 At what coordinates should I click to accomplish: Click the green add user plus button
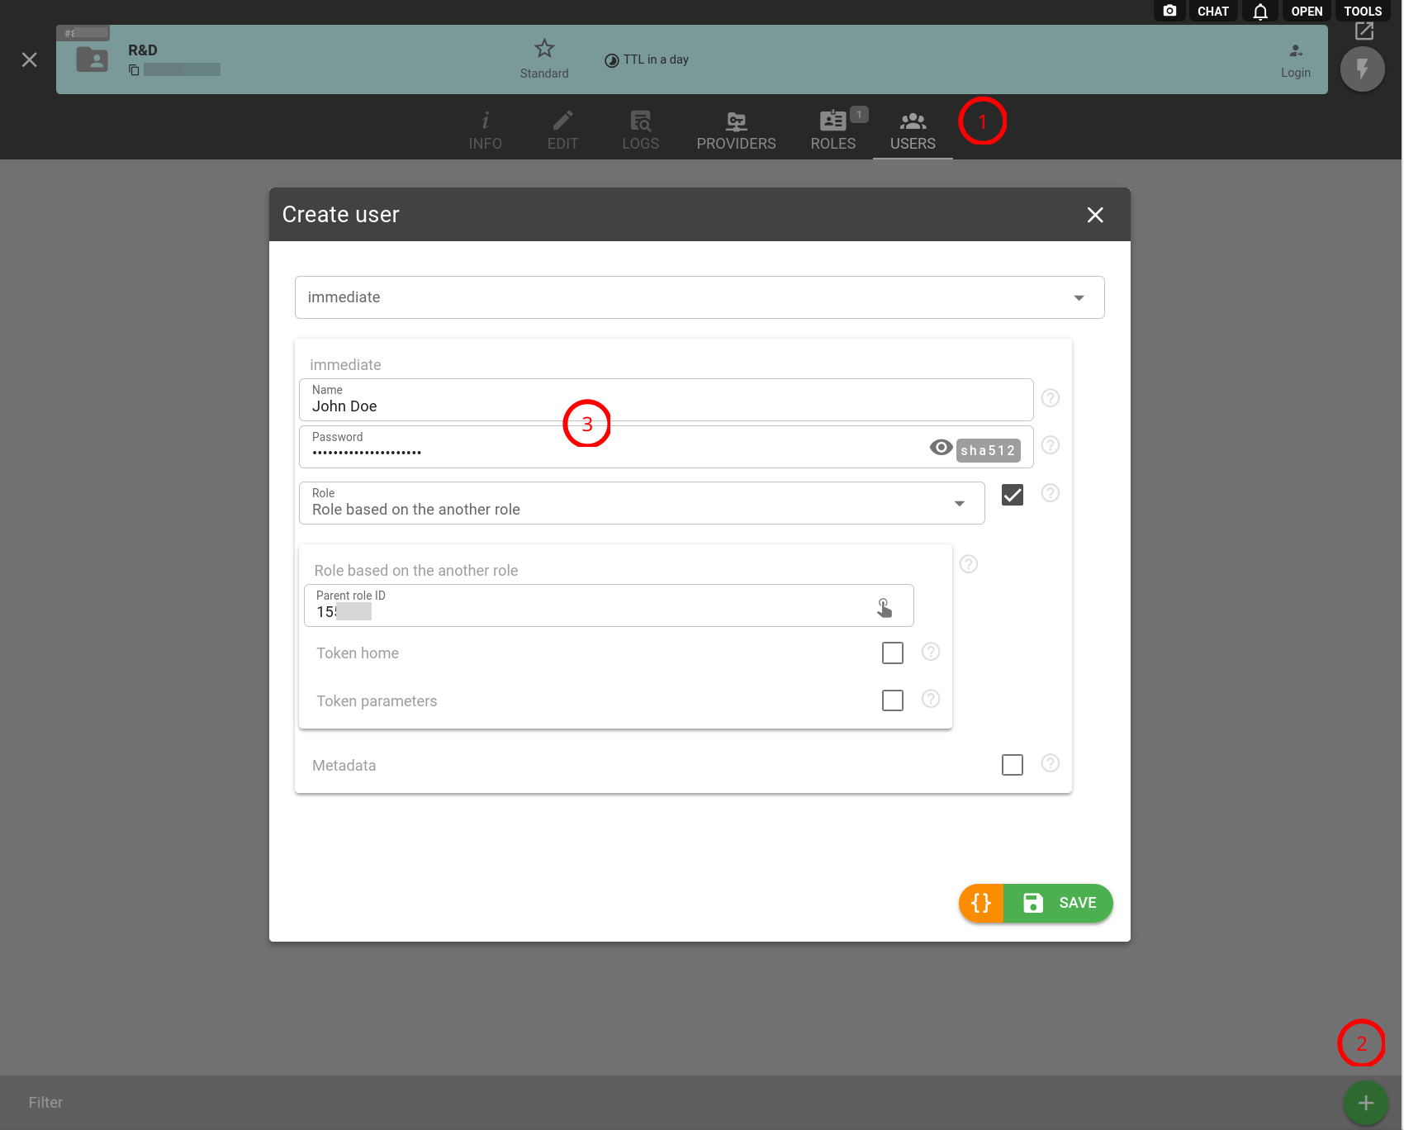(x=1365, y=1103)
